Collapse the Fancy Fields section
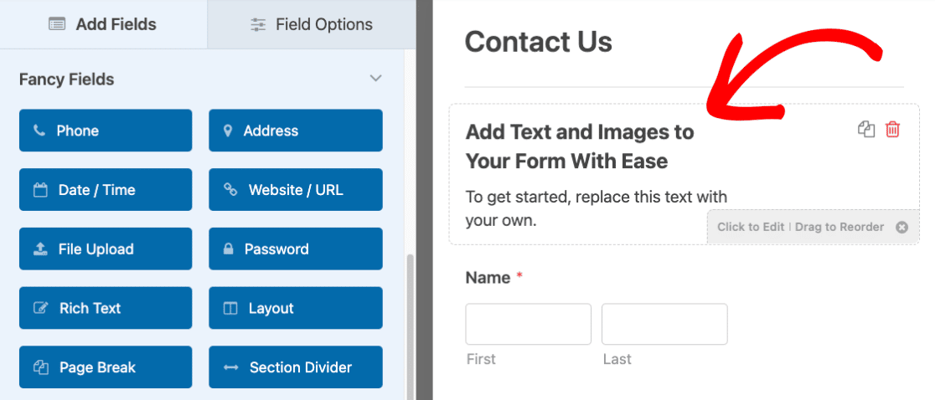Screen dimensions: 935x400 tap(375, 79)
